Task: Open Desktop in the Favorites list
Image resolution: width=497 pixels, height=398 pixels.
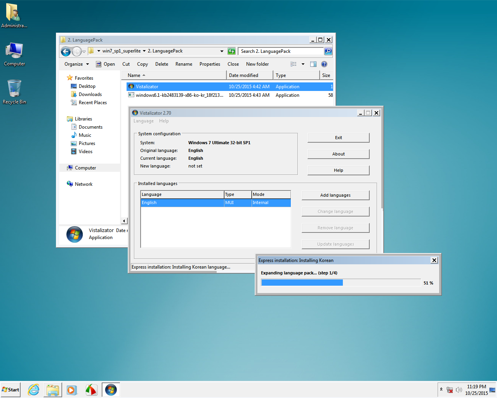Action: [83, 86]
